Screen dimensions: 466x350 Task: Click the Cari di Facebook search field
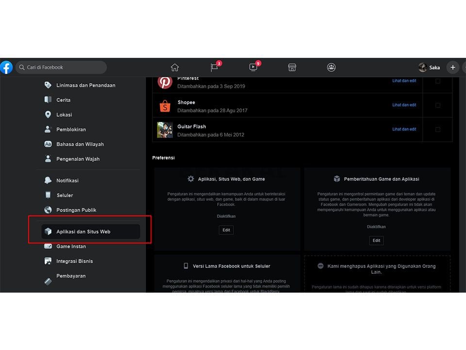point(61,67)
